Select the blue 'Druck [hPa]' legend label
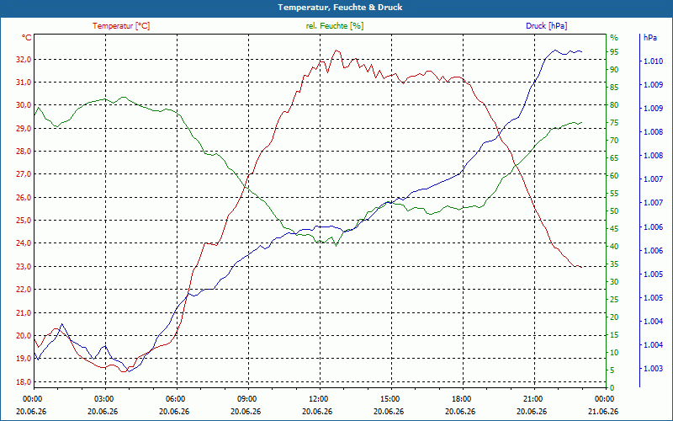The image size is (673, 421). [546, 26]
